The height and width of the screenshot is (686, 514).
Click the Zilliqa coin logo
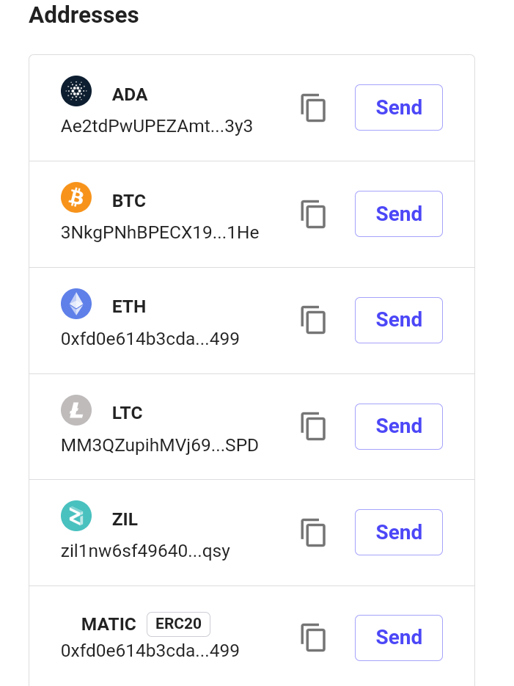click(76, 517)
